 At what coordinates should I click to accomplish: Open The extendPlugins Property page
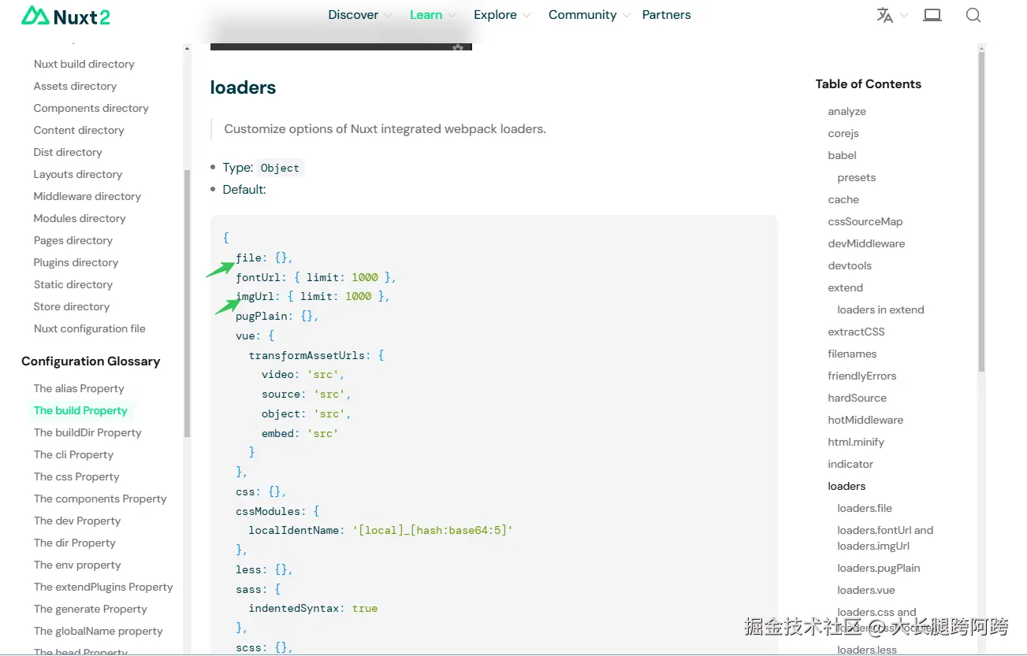coord(103,587)
